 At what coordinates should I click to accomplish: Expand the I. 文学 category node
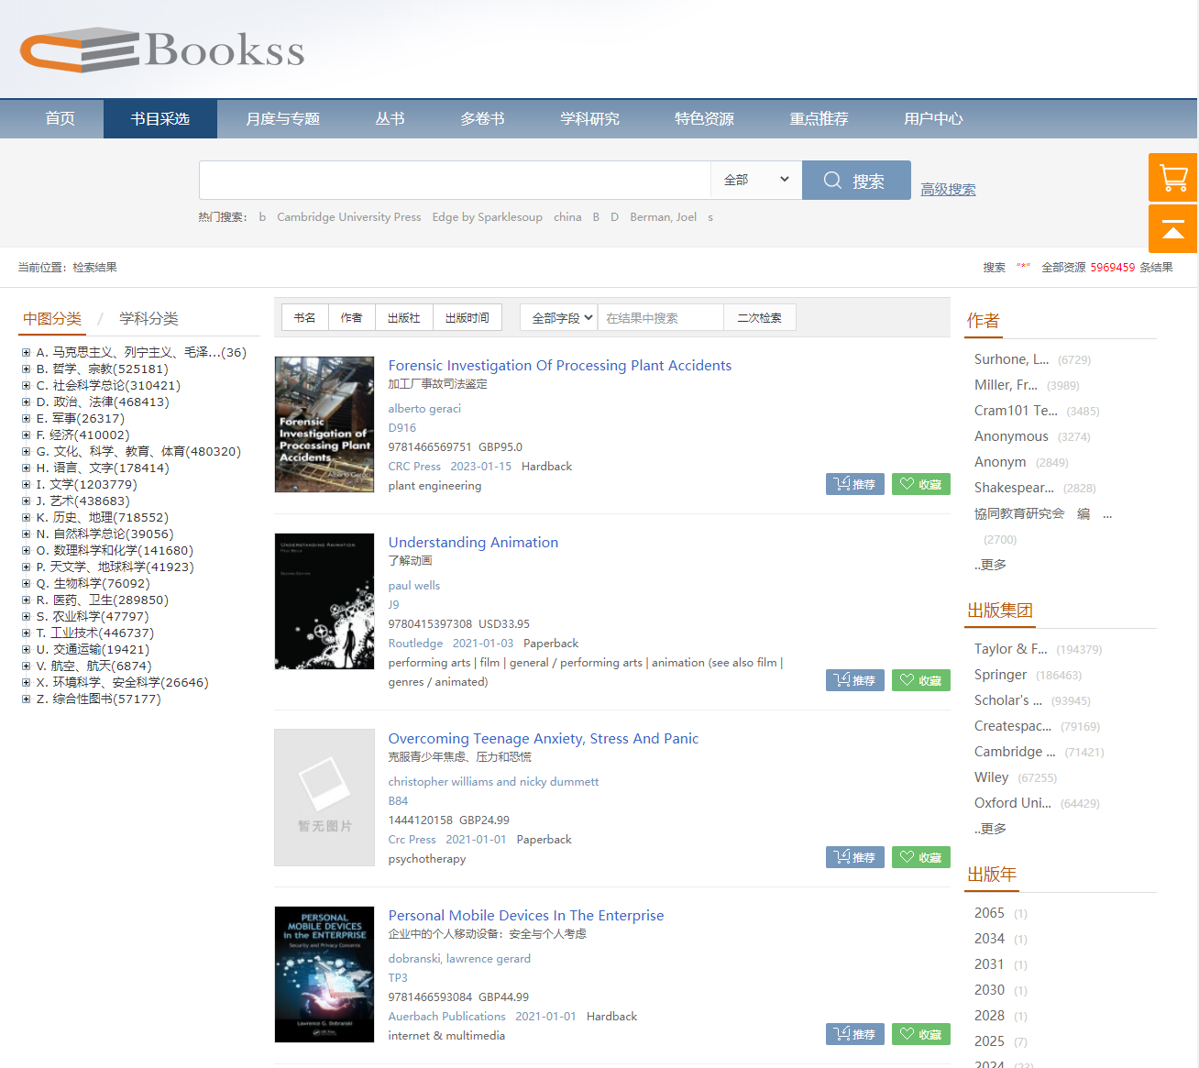[27, 485]
